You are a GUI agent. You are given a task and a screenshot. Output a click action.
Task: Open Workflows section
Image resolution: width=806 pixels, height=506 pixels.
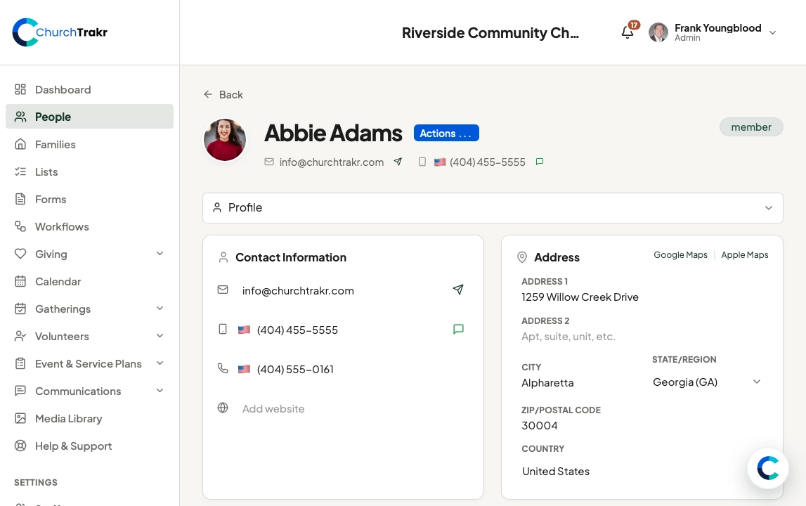[x=89, y=227]
